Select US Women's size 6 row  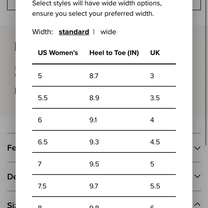104,120
